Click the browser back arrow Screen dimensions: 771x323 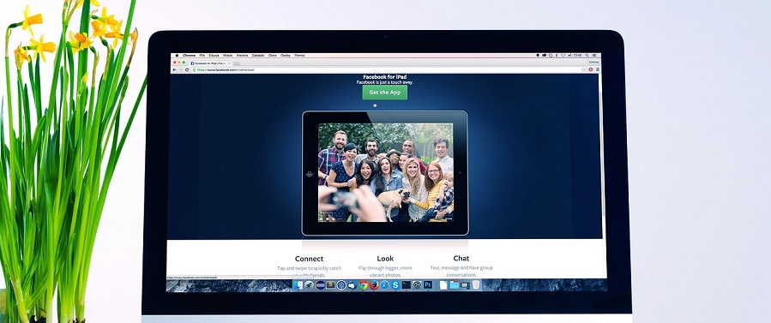point(174,69)
